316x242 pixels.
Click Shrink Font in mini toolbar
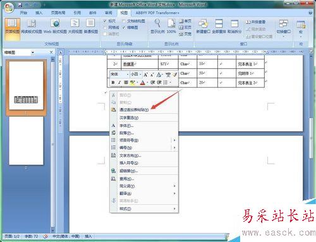pyautogui.click(x=152, y=75)
